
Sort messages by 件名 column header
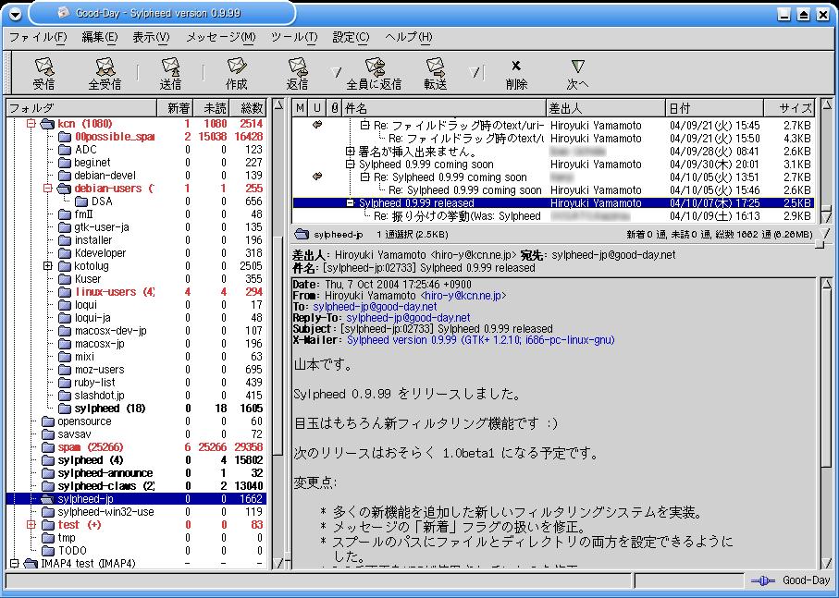[x=444, y=108]
